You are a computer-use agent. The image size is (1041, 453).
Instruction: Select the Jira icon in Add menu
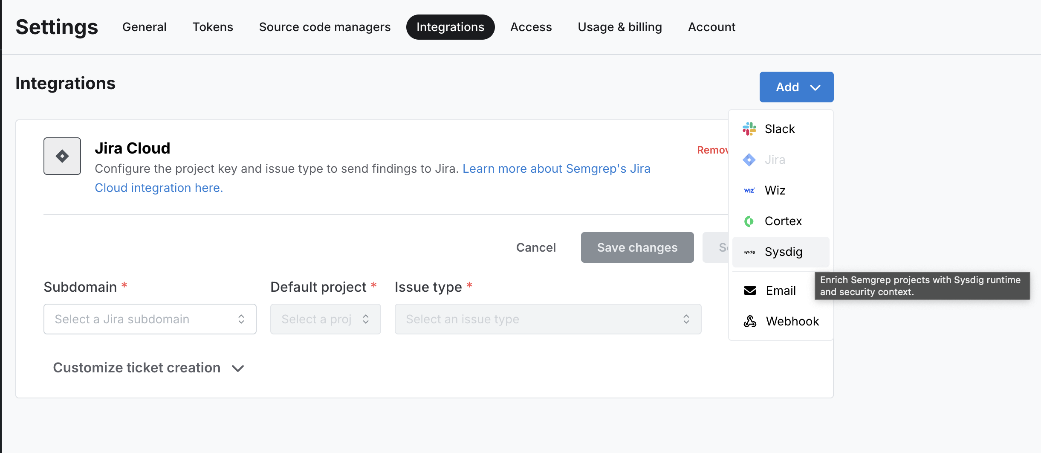(x=749, y=159)
